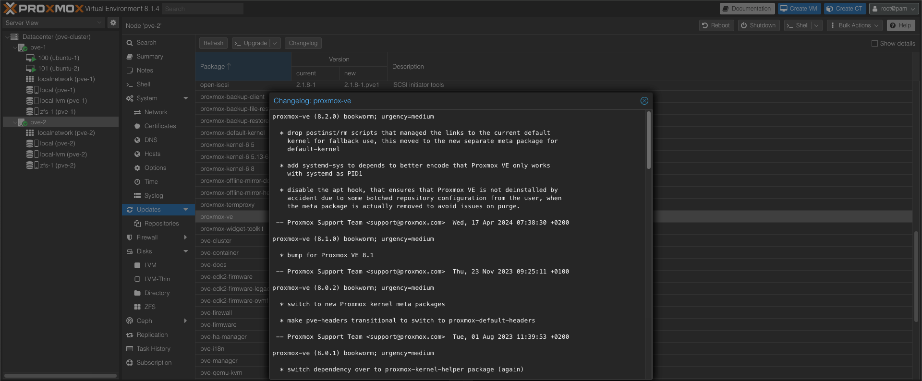Open the Server View gear settings
Image resolution: width=922 pixels, height=381 pixels.
click(x=113, y=23)
